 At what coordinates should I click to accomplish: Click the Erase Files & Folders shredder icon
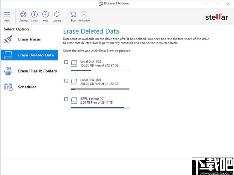point(8,71)
